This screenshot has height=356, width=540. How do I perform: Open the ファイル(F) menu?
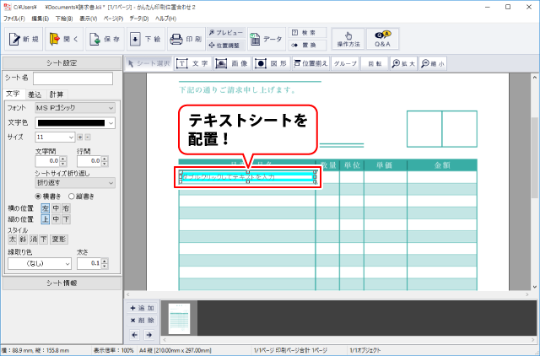click(x=14, y=18)
